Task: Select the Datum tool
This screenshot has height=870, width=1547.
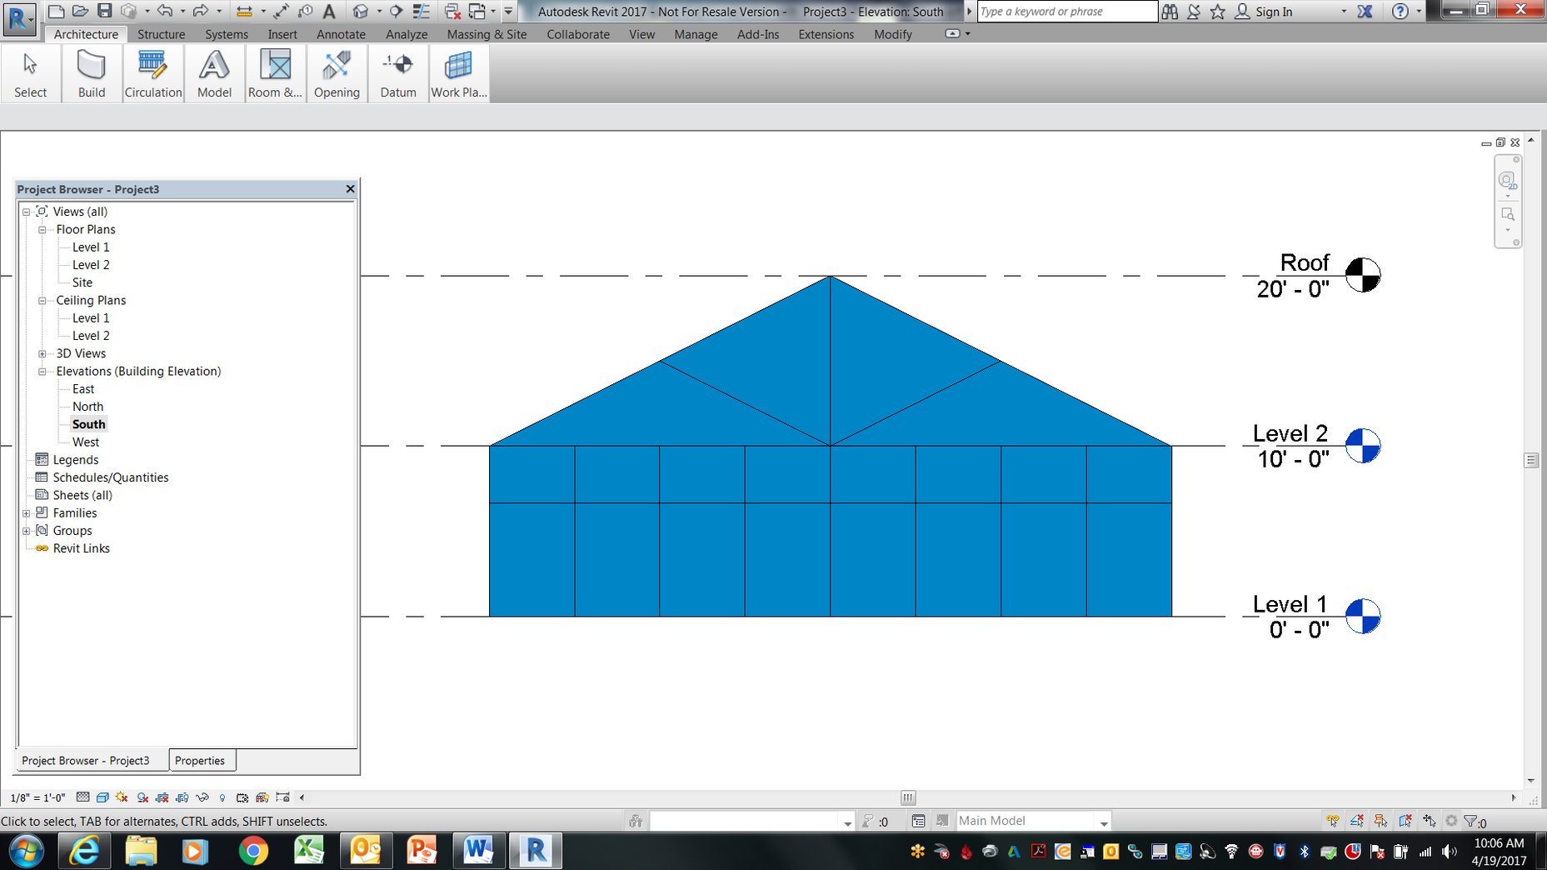Action: [x=398, y=73]
